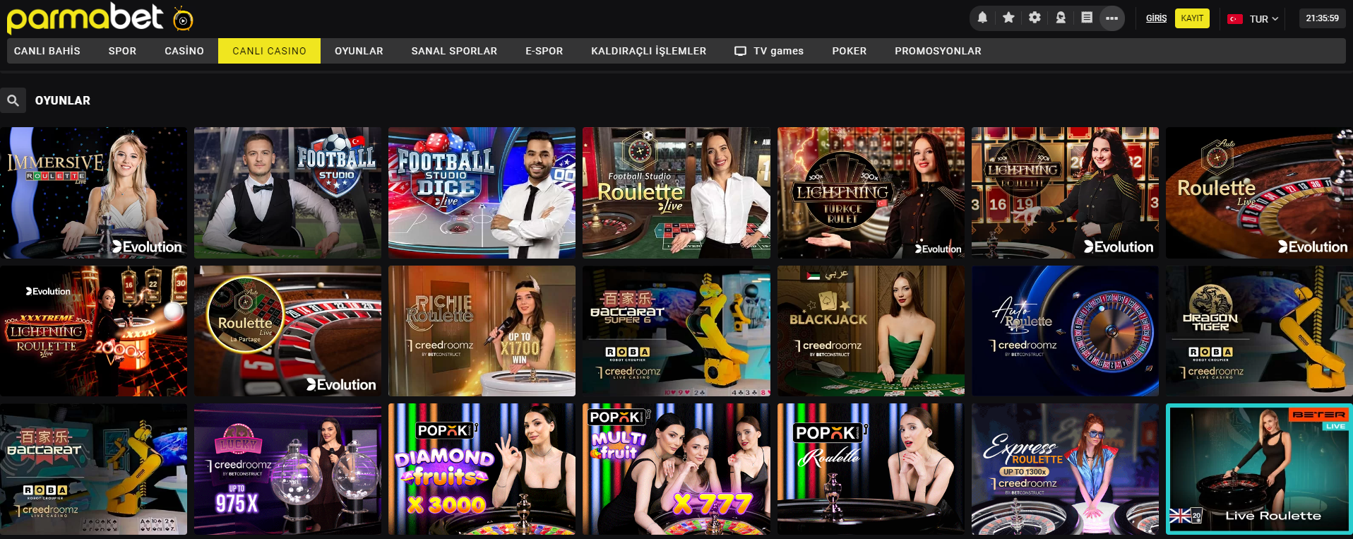Open the notifications bell icon

click(982, 18)
